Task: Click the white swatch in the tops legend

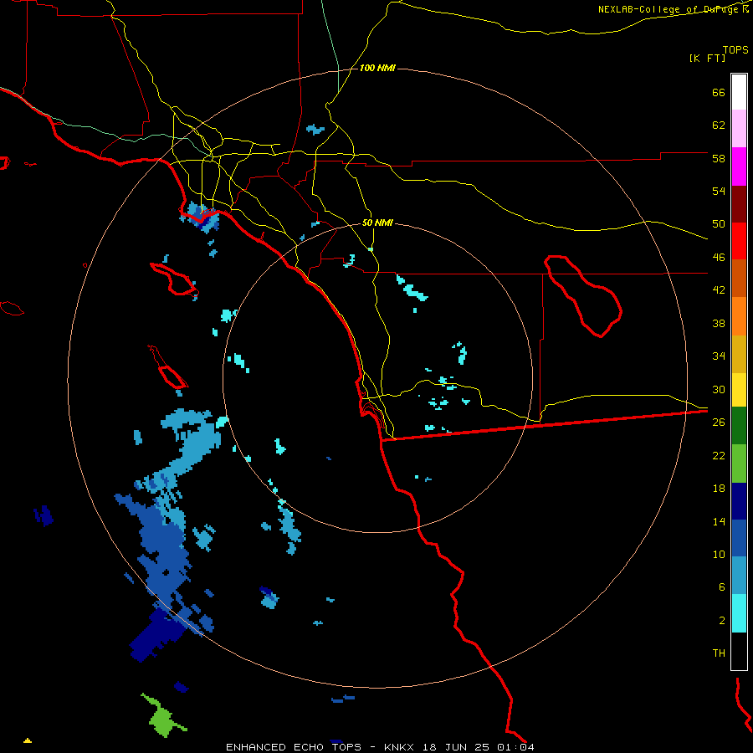Action: 739,92
